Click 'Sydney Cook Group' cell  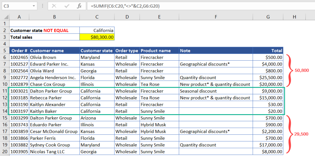[54, 145]
